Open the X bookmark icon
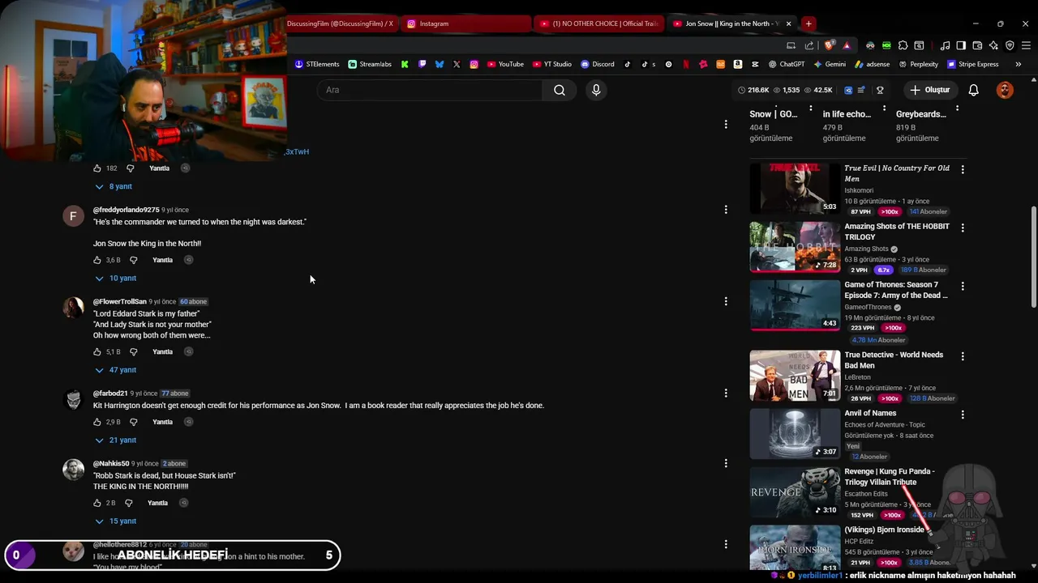Screen dimensions: 1038x583 point(457,64)
